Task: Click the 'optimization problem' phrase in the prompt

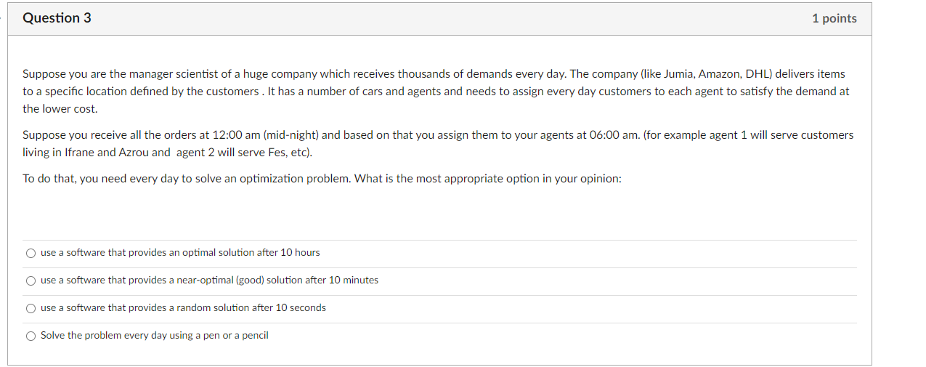Action: [298, 179]
